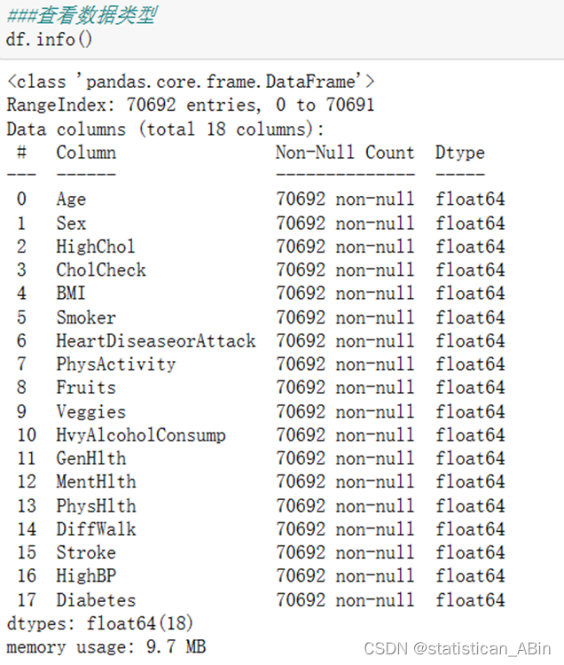The image size is (564, 665).
Task: Select the 'BMI' column text
Action: 73,293
